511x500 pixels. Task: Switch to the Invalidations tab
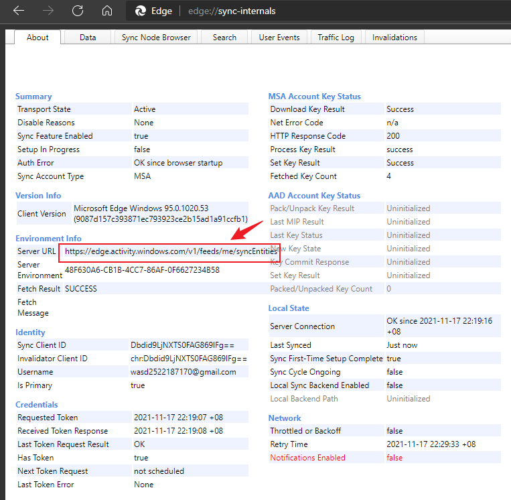coord(394,38)
